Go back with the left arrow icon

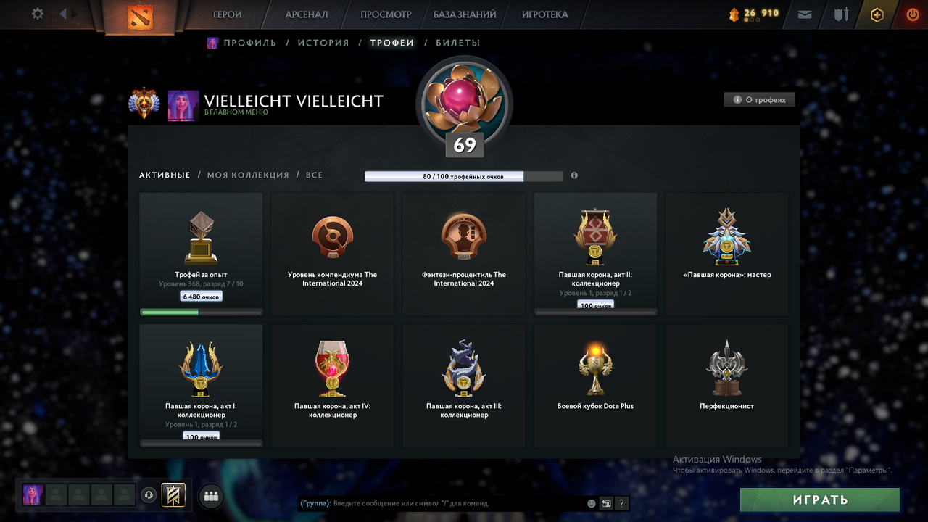click(64, 14)
